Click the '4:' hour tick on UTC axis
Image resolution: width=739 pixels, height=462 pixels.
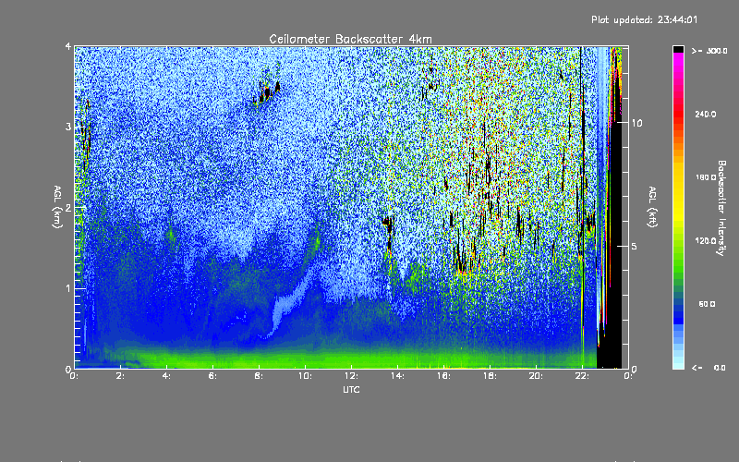click(167, 376)
